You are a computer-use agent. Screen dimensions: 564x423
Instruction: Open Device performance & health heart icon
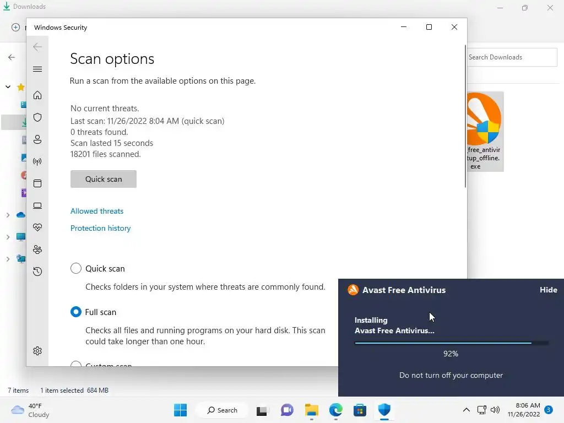(x=37, y=227)
